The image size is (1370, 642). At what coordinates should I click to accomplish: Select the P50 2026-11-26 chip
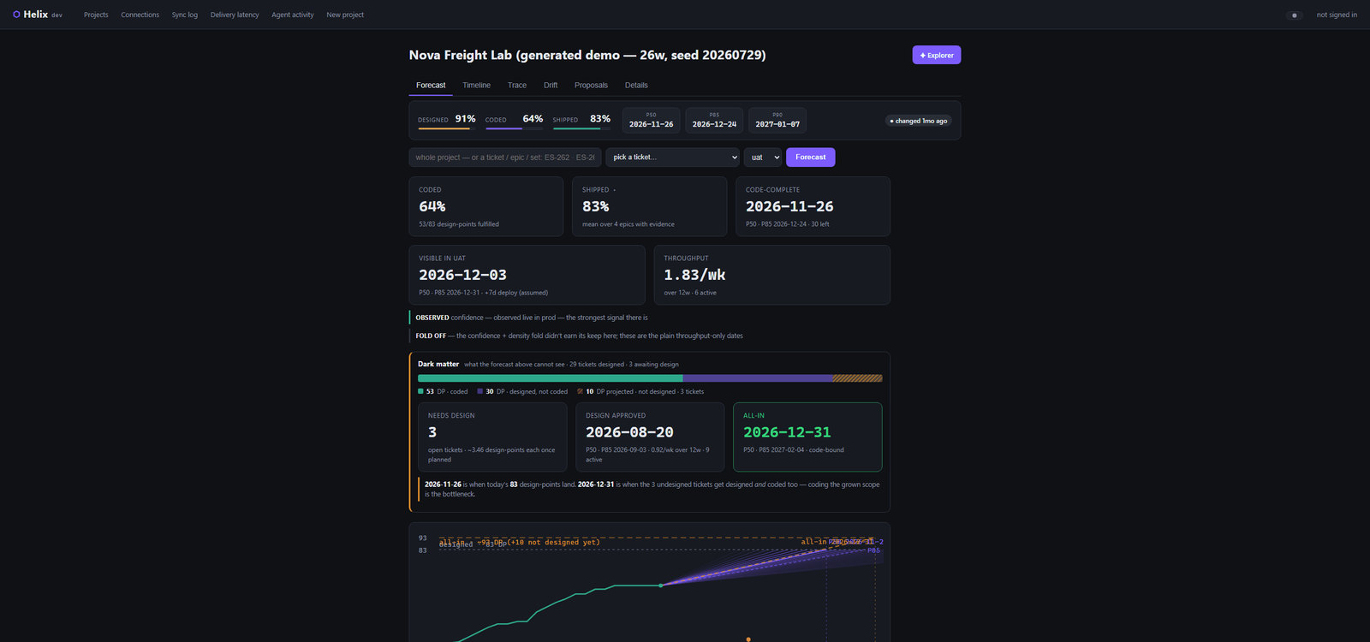click(651, 120)
